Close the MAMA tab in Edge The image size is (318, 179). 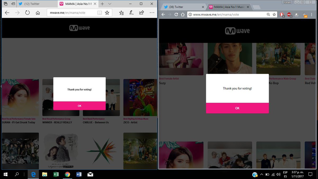[95, 4]
